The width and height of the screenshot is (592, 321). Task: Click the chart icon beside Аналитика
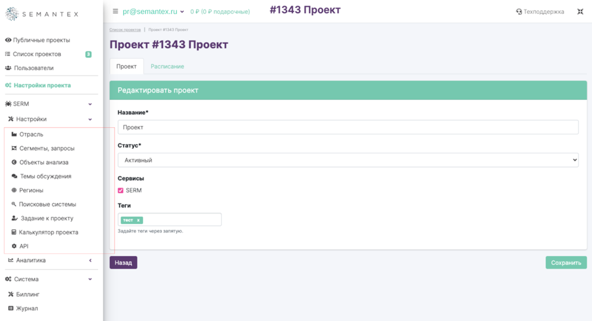[x=11, y=260]
